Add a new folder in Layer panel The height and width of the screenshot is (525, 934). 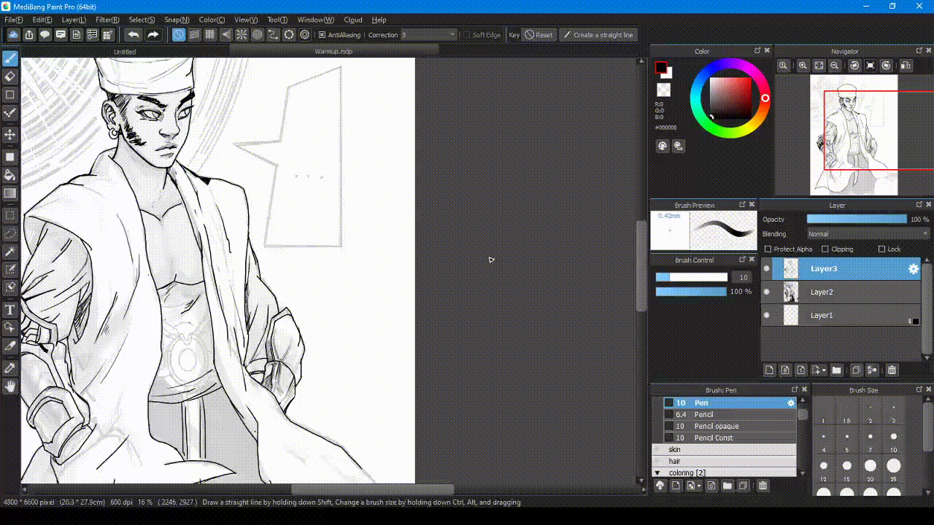pyautogui.click(x=836, y=370)
